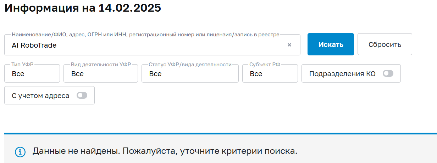
Task: Click the Наименование/ФИО floating label of the search field
Action: [x=145, y=35]
